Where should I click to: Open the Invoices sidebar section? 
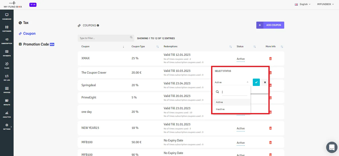pyautogui.click(x=7, y=90)
